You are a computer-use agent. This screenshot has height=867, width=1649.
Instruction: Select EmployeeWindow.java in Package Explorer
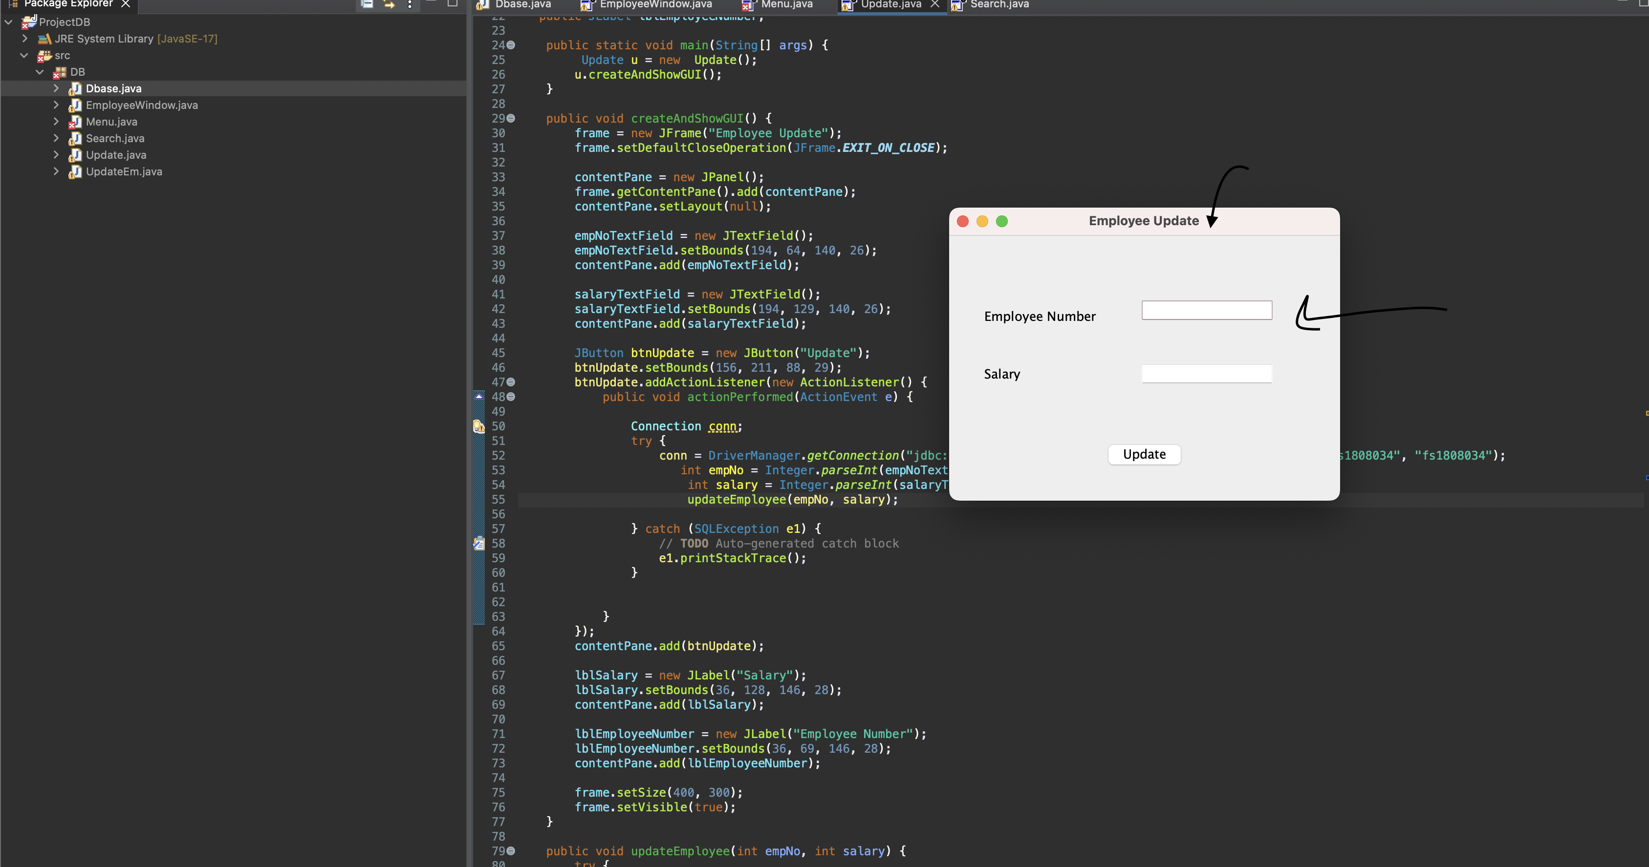click(141, 106)
